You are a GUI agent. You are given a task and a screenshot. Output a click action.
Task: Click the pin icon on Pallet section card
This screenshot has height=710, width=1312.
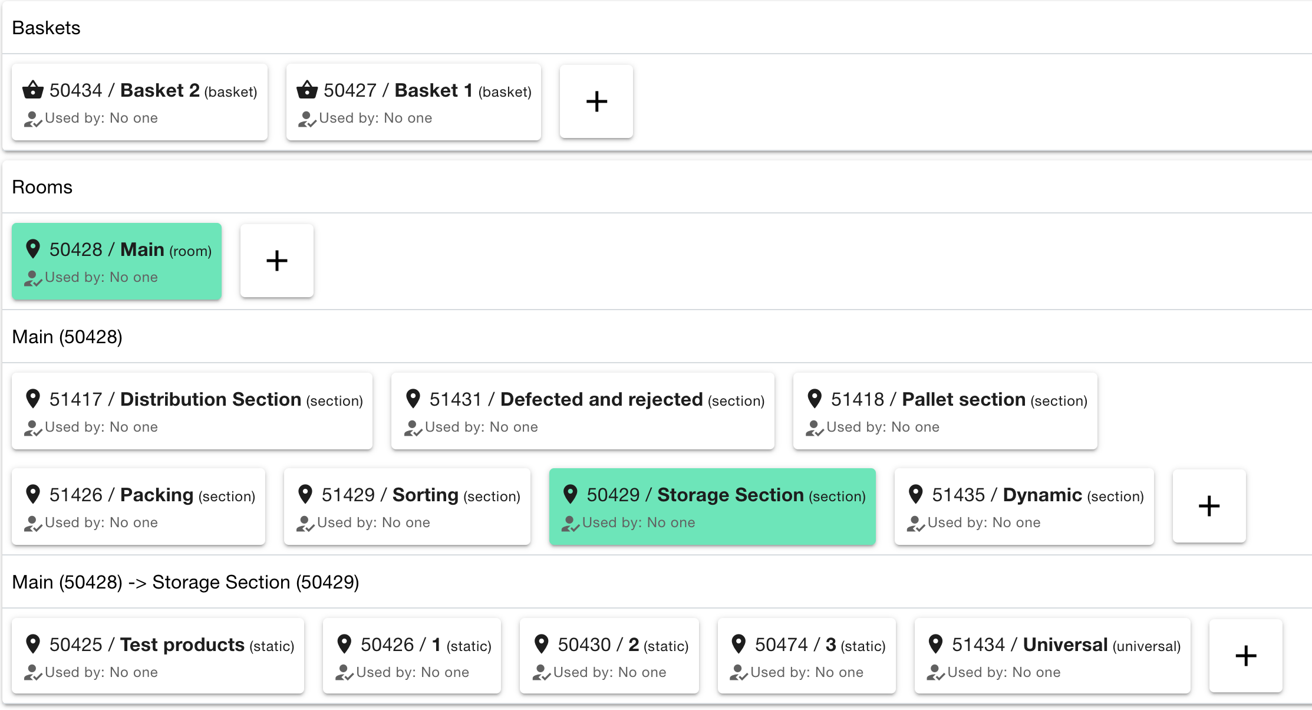[x=815, y=399]
